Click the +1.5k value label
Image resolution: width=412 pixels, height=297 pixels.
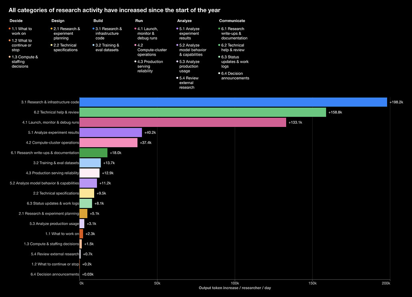click(x=89, y=244)
